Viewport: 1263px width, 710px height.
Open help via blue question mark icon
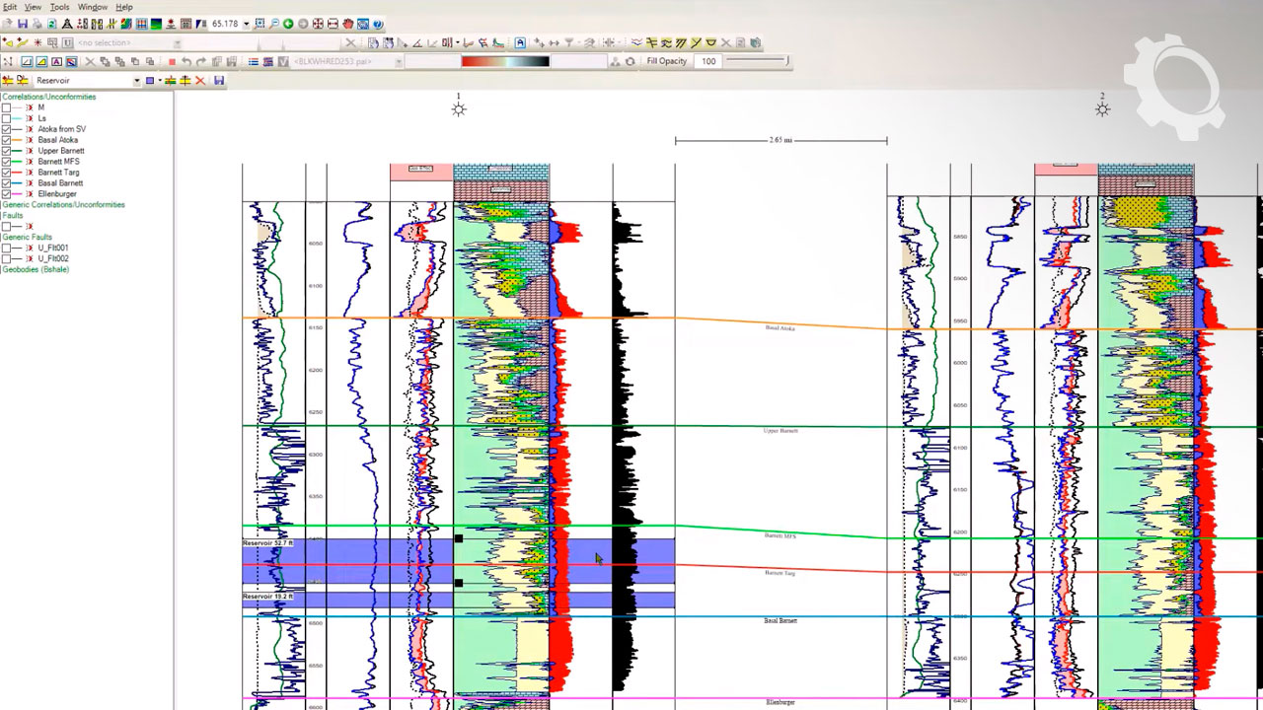[x=378, y=24]
